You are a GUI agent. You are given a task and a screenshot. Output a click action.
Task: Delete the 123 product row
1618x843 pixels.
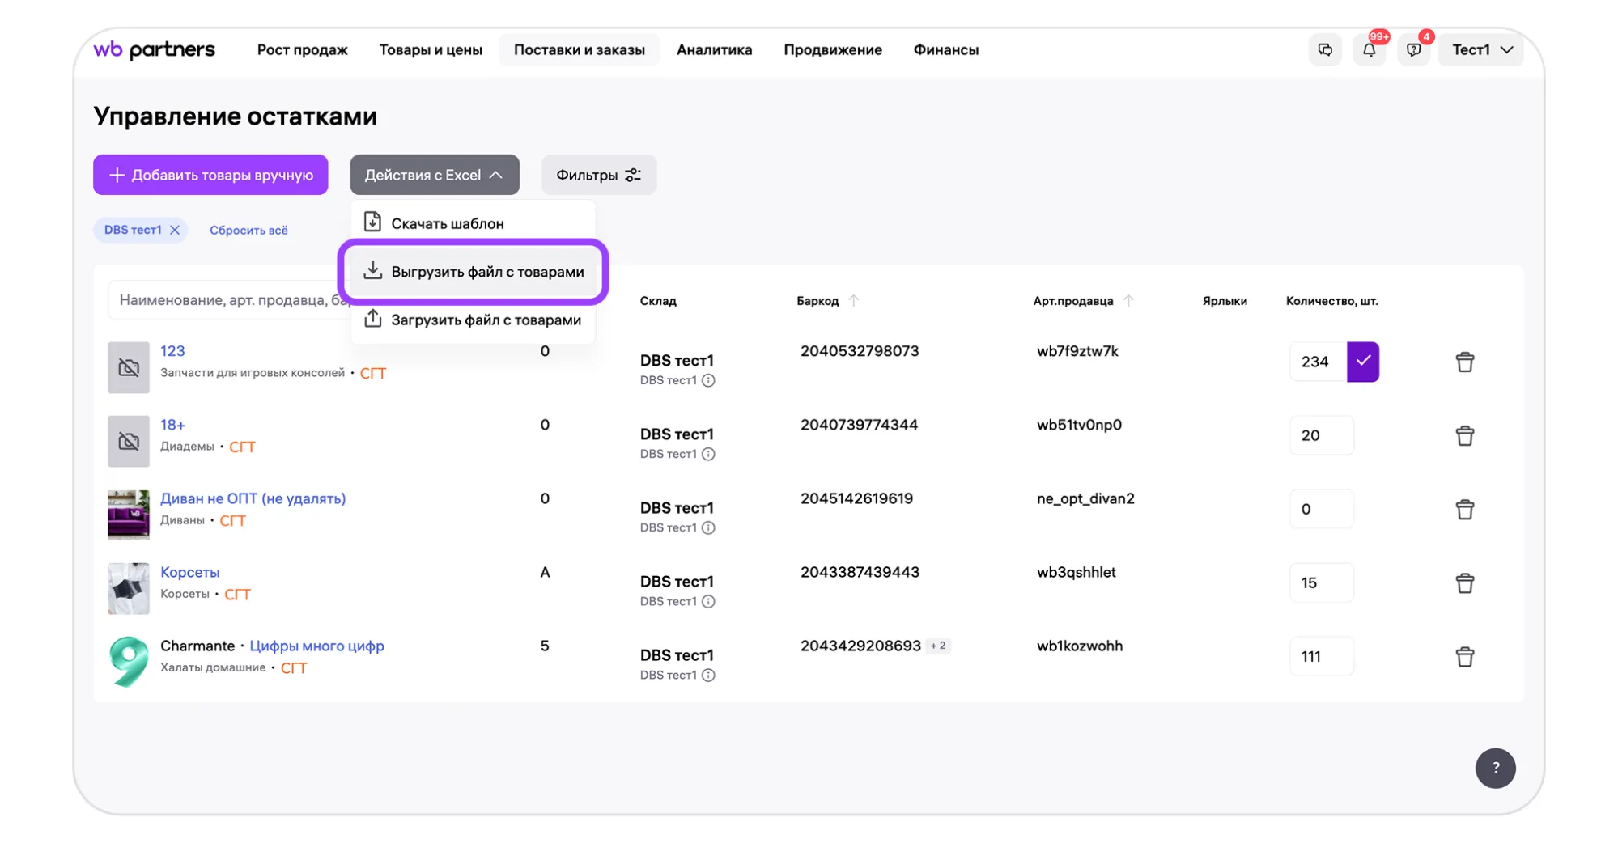point(1464,362)
